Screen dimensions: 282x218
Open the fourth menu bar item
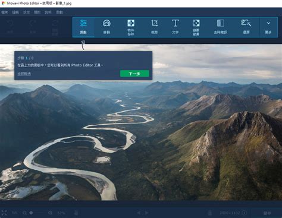(x=37, y=12)
